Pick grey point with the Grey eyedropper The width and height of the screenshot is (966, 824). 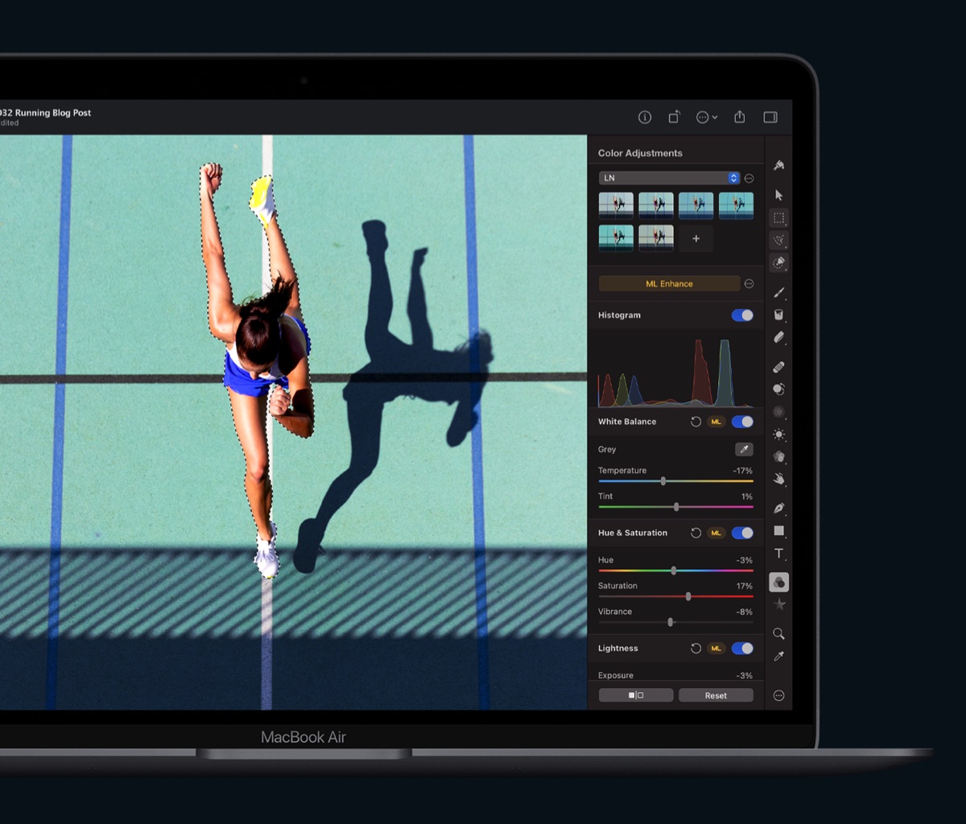click(x=744, y=449)
